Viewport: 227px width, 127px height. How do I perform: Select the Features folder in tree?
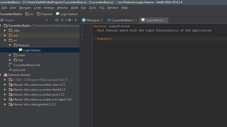[x=24, y=46]
